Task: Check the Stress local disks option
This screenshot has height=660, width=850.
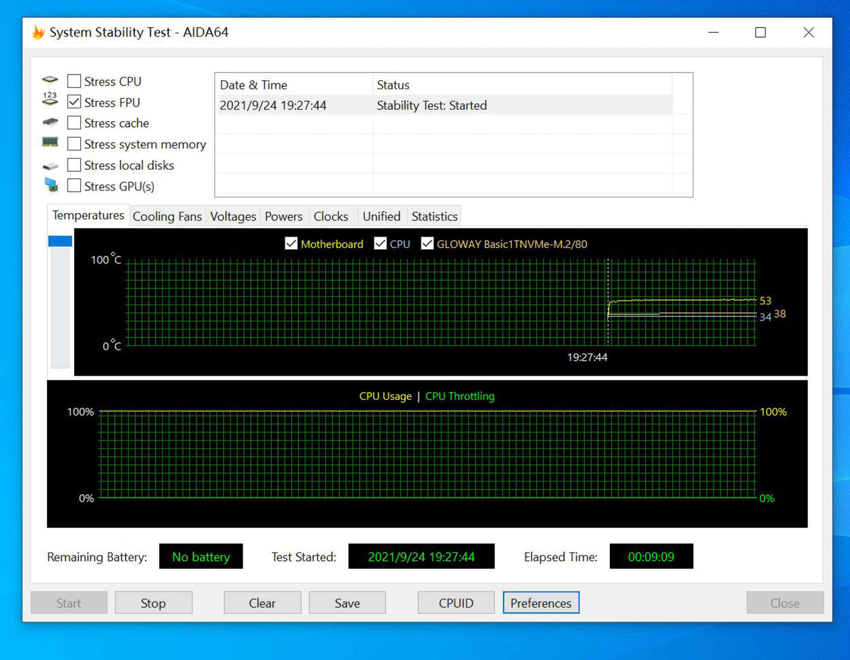Action: click(74, 165)
